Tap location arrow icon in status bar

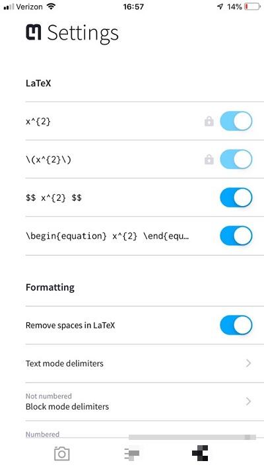point(220,7)
